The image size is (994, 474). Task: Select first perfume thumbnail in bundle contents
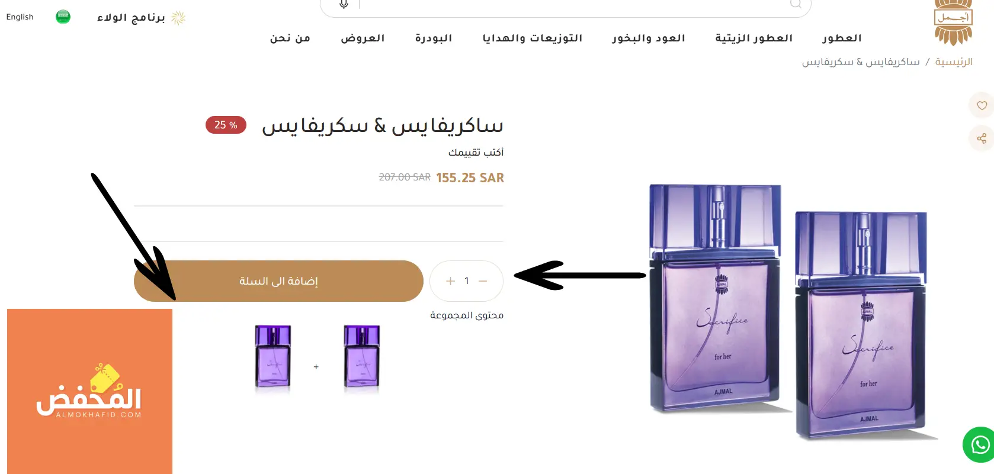[361, 357]
